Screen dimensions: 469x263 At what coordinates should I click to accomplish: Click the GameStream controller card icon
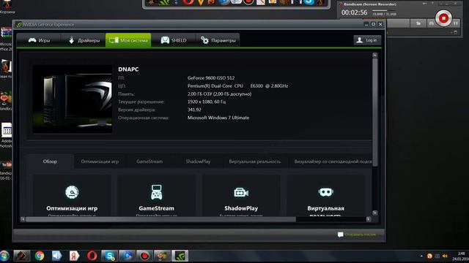(156, 192)
